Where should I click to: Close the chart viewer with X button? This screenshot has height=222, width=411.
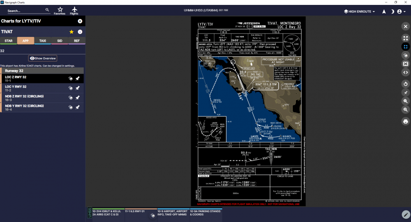pos(406,26)
